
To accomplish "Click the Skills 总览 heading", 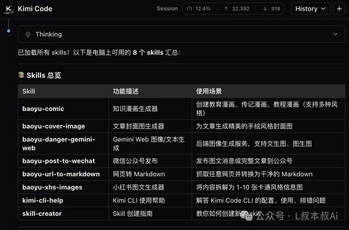I will pyautogui.click(x=44, y=75).
